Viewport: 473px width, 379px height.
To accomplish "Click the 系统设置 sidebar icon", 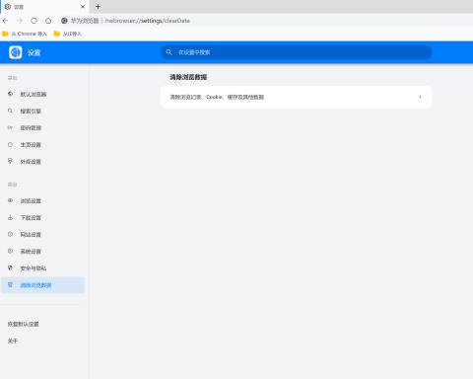I will click(10, 251).
